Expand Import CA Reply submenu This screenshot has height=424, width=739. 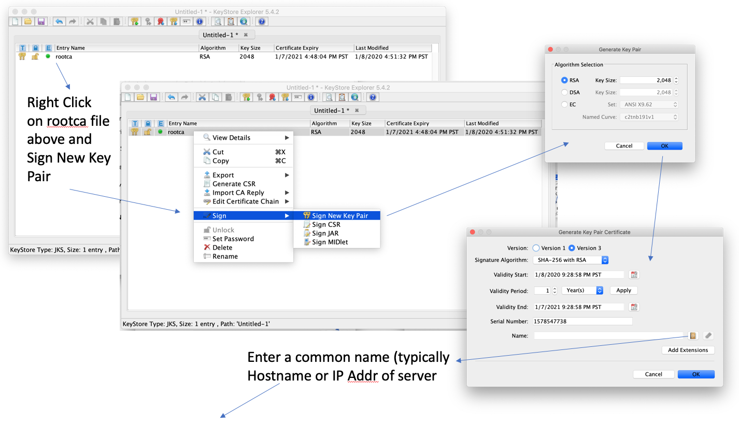point(244,193)
